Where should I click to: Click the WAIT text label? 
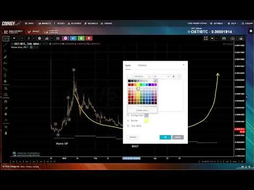click(135, 146)
